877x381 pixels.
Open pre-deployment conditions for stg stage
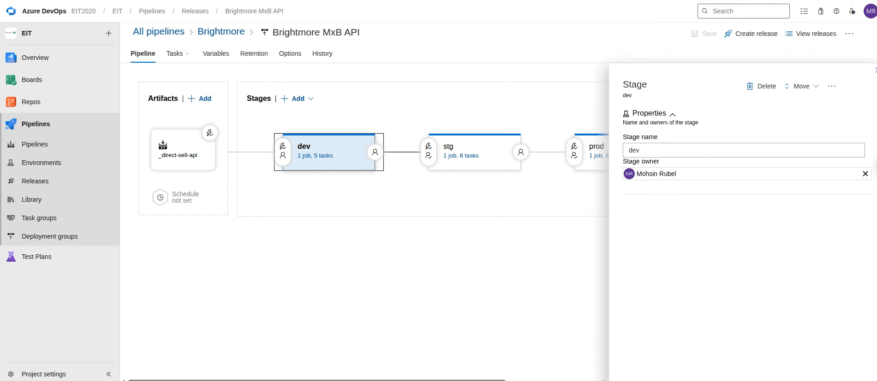point(429,151)
